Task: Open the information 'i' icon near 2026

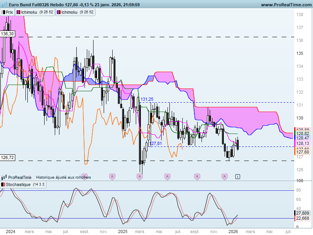Action: tap(237, 177)
